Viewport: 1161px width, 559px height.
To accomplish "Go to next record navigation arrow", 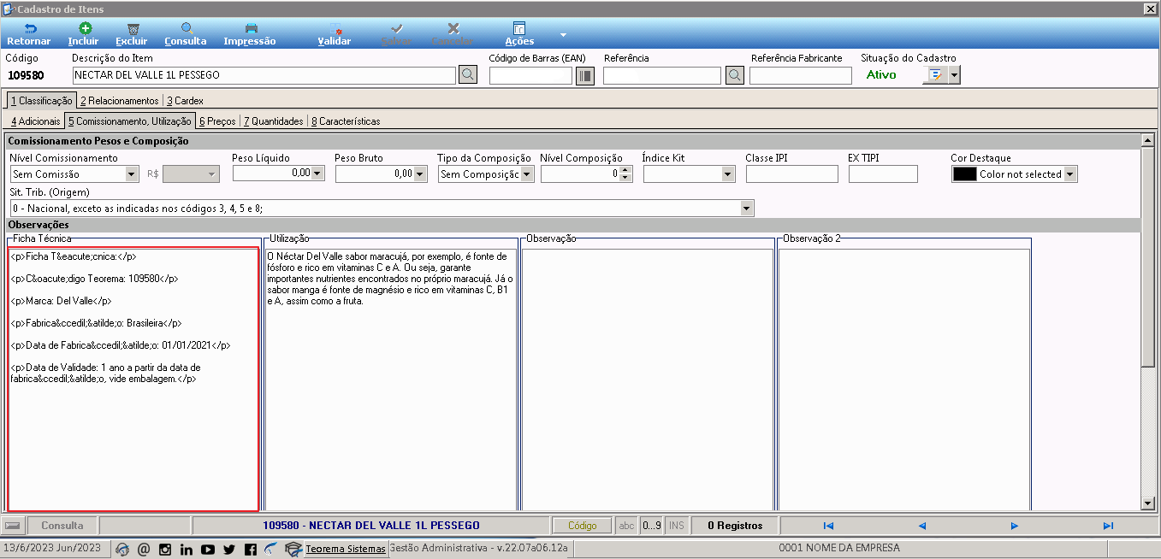I will 1015,526.
